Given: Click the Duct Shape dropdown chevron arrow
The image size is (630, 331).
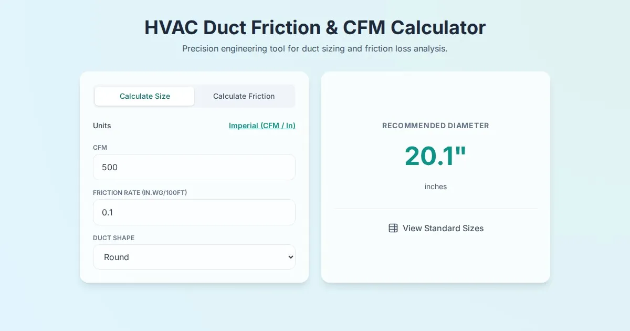Looking at the screenshot, I should point(290,257).
